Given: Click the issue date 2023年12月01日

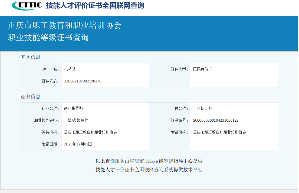Looking at the screenshot, I should tap(78, 144).
